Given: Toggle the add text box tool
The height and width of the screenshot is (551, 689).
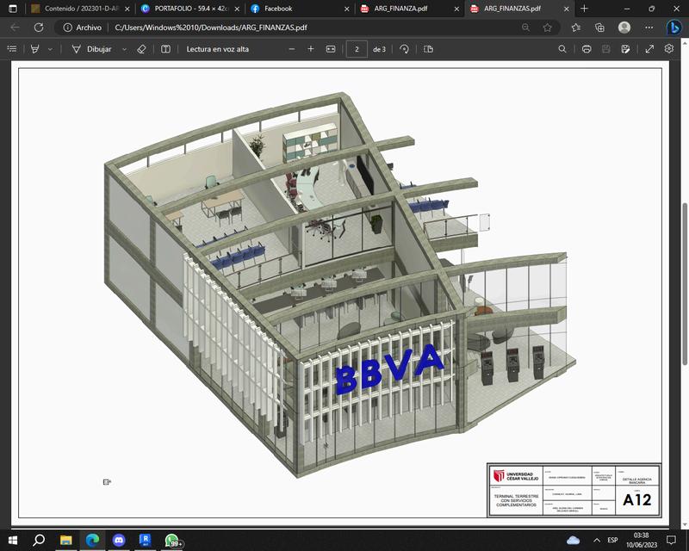Looking at the screenshot, I should tap(165, 49).
